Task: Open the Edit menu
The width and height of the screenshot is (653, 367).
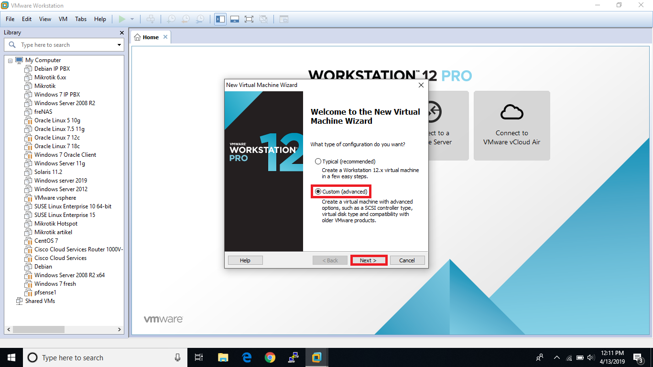Action: tap(27, 19)
